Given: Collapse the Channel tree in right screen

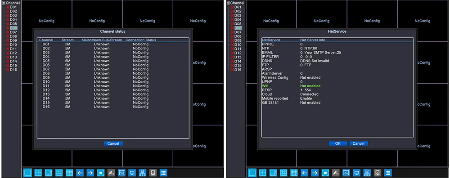Looking at the screenshot, I should pos(229,3).
